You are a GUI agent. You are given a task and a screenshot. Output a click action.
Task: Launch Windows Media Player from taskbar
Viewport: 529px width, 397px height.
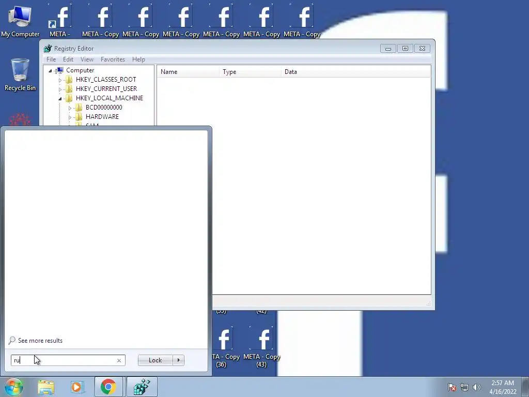pos(76,387)
